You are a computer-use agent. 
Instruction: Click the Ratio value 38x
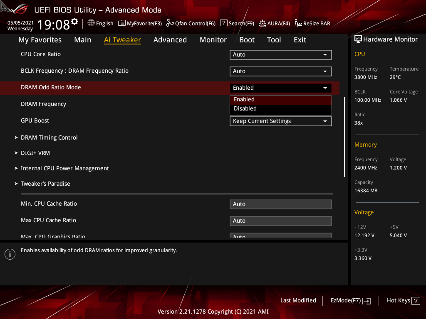(359, 123)
